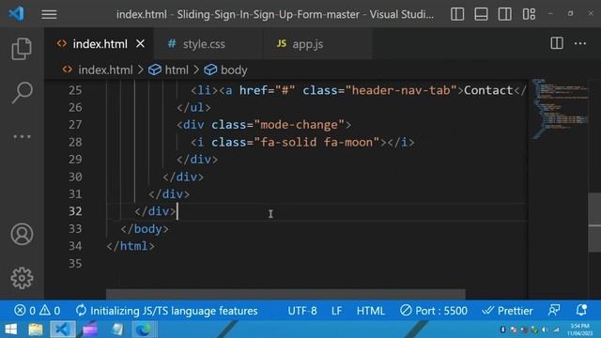This screenshot has width=601, height=338.
Task: Open the hamburger application menu
Action: (x=49, y=15)
